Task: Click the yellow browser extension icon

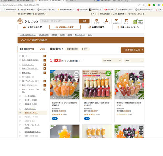Action: (149, 5)
